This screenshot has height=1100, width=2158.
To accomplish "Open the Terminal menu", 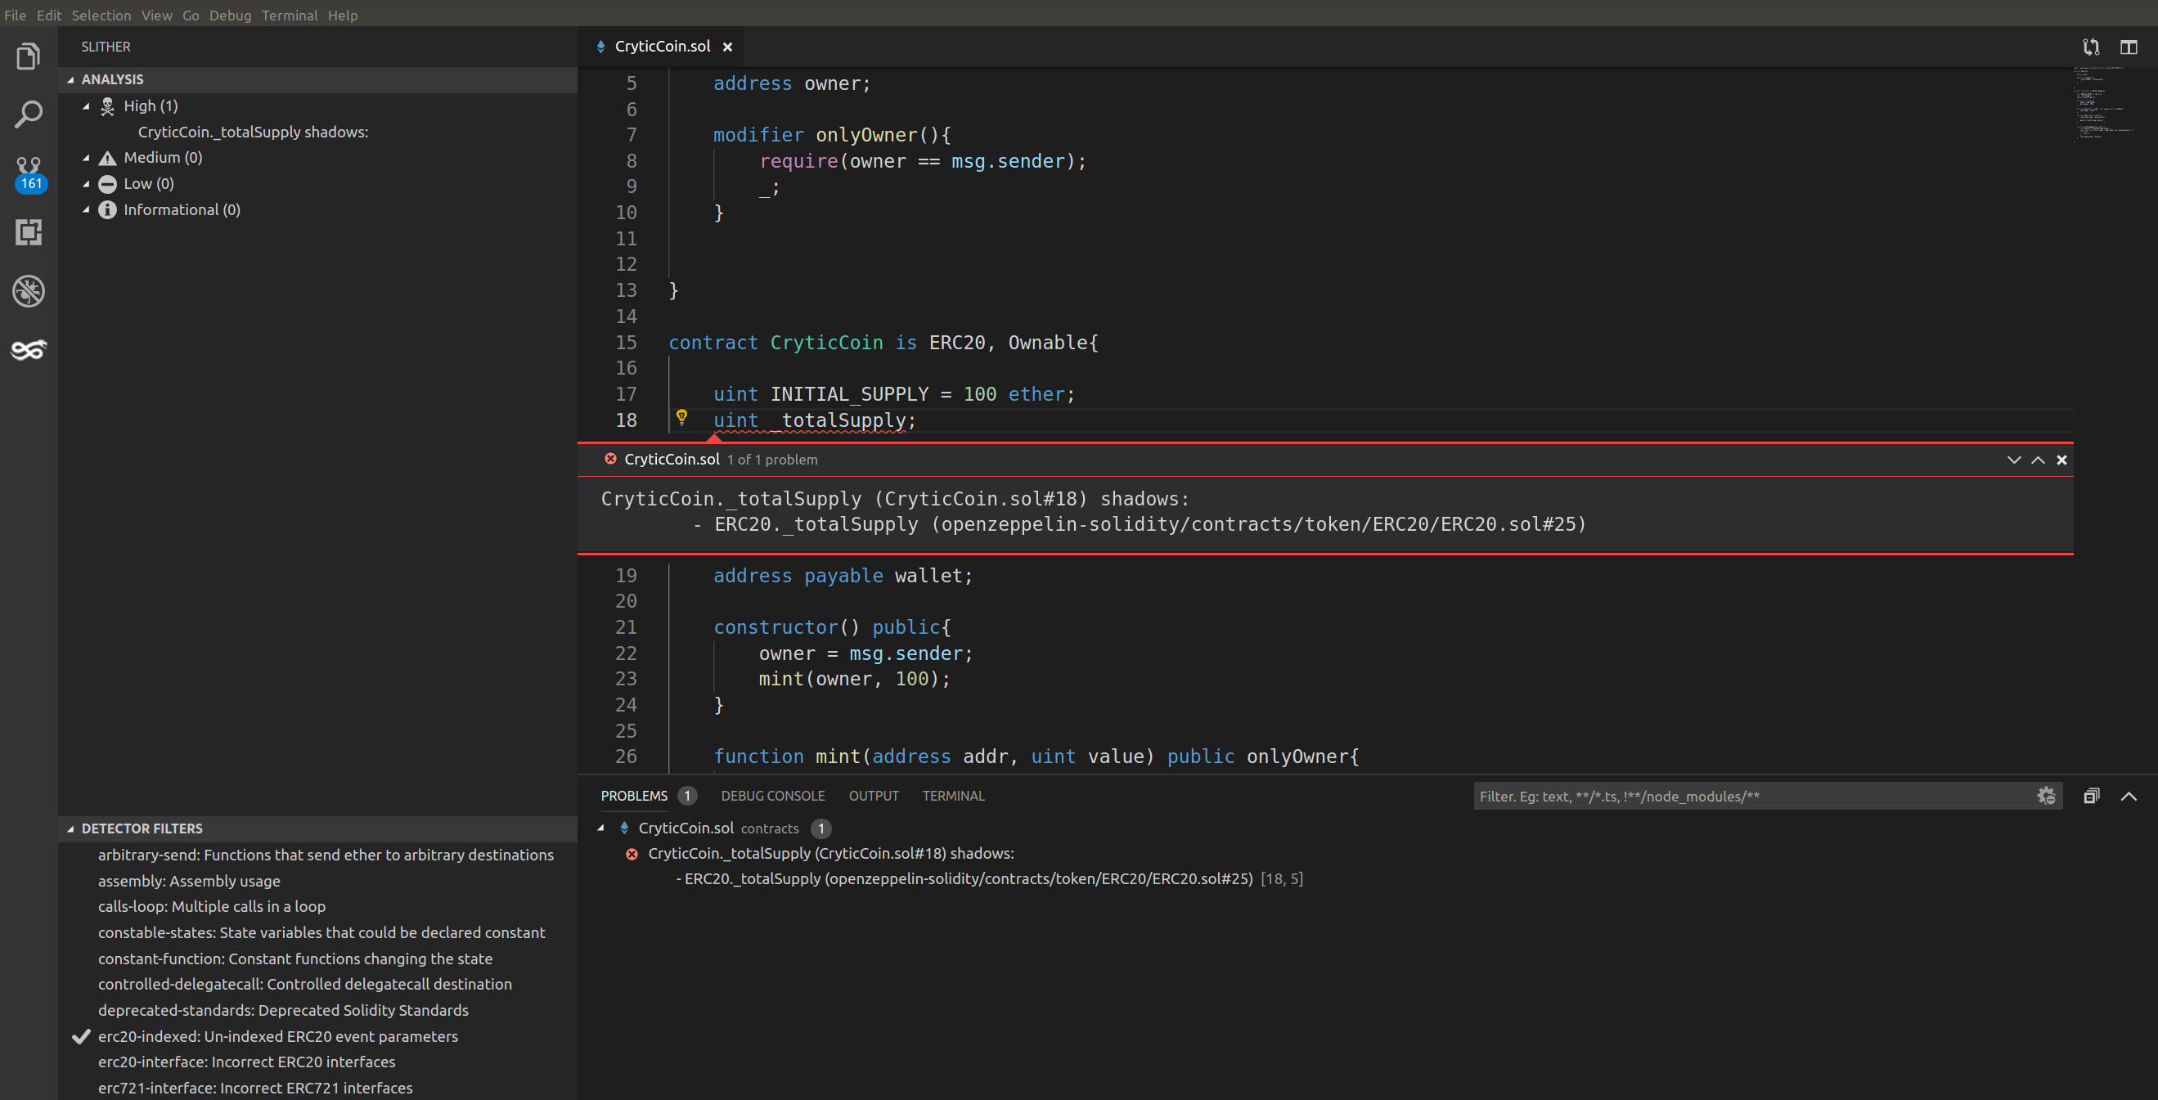I will tap(288, 15).
